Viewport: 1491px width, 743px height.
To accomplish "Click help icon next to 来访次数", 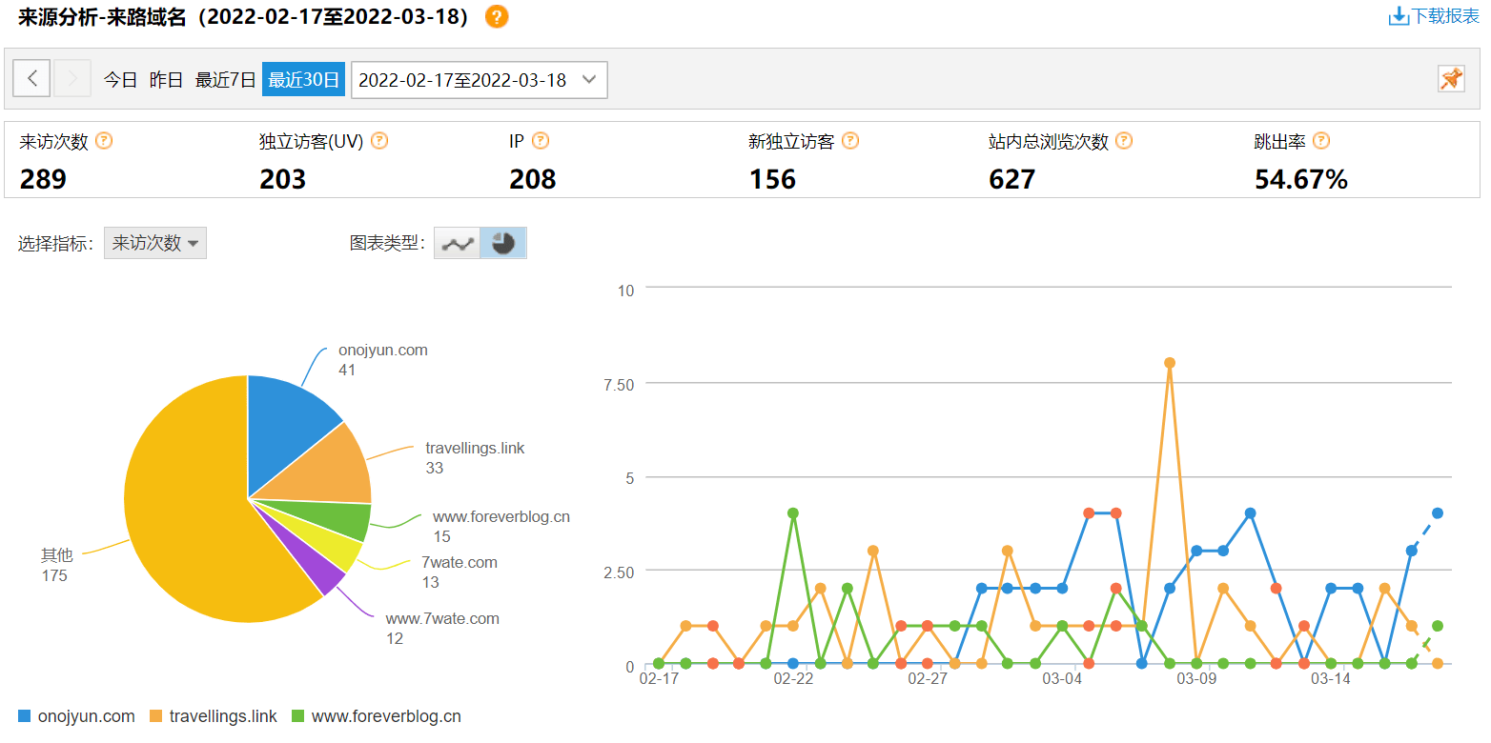I will pyautogui.click(x=104, y=141).
